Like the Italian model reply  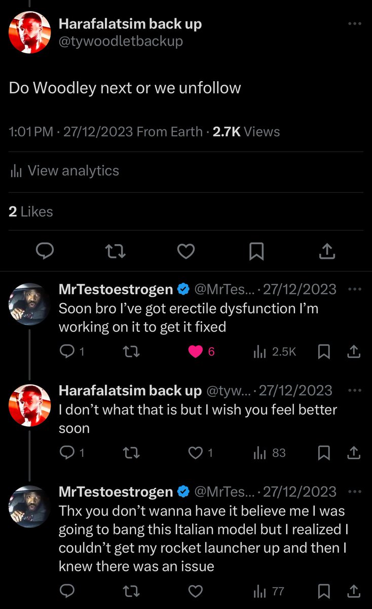(x=196, y=591)
